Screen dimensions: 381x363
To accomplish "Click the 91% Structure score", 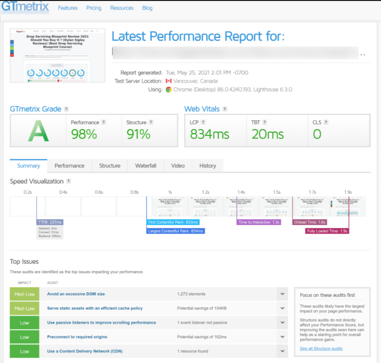I will pyautogui.click(x=138, y=134).
